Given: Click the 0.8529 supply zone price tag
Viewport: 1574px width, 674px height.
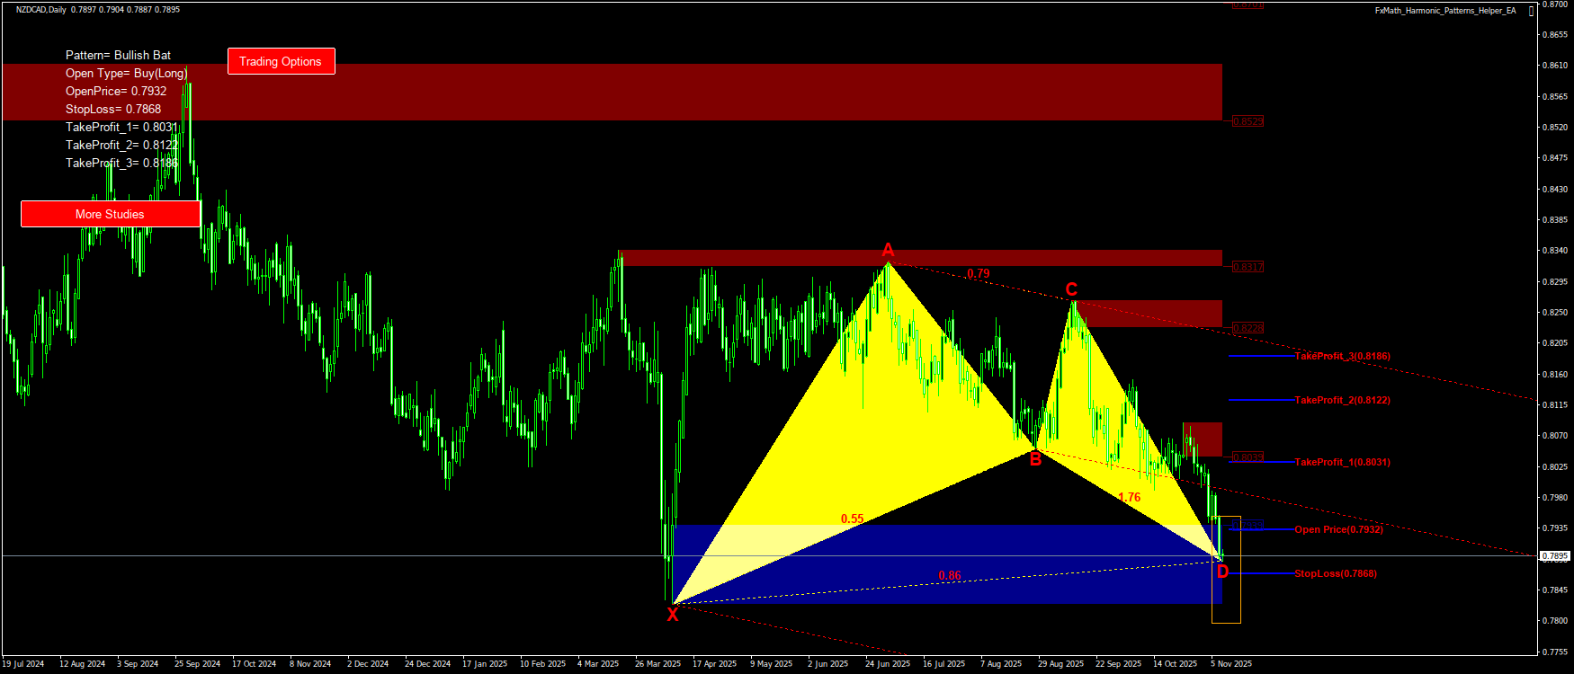Looking at the screenshot, I should tap(1248, 121).
